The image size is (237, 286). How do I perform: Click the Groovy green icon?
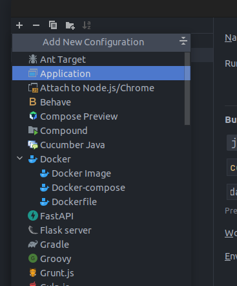pos(33,258)
